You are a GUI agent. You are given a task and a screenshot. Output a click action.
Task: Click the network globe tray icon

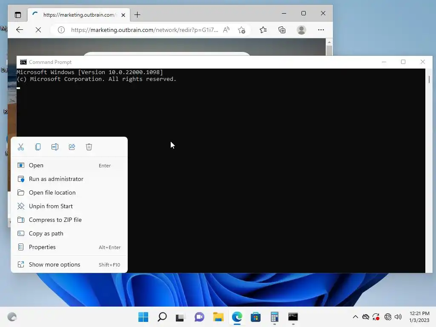pos(387,317)
